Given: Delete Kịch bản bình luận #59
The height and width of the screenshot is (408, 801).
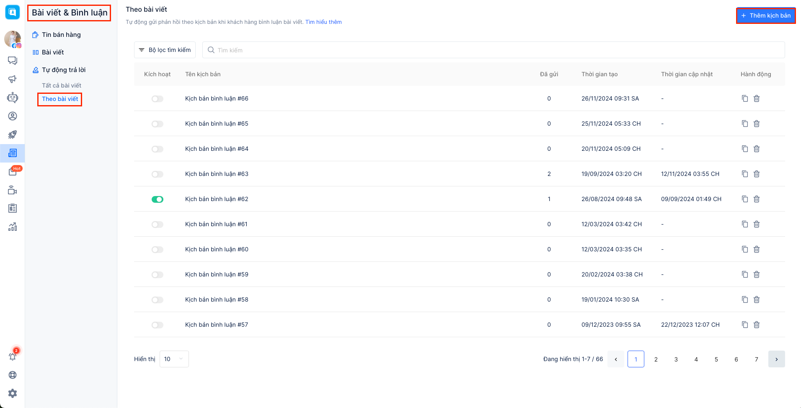Looking at the screenshot, I should (757, 274).
